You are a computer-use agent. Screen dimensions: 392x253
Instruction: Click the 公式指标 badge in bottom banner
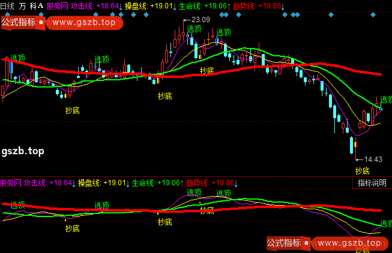click(283, 243)
